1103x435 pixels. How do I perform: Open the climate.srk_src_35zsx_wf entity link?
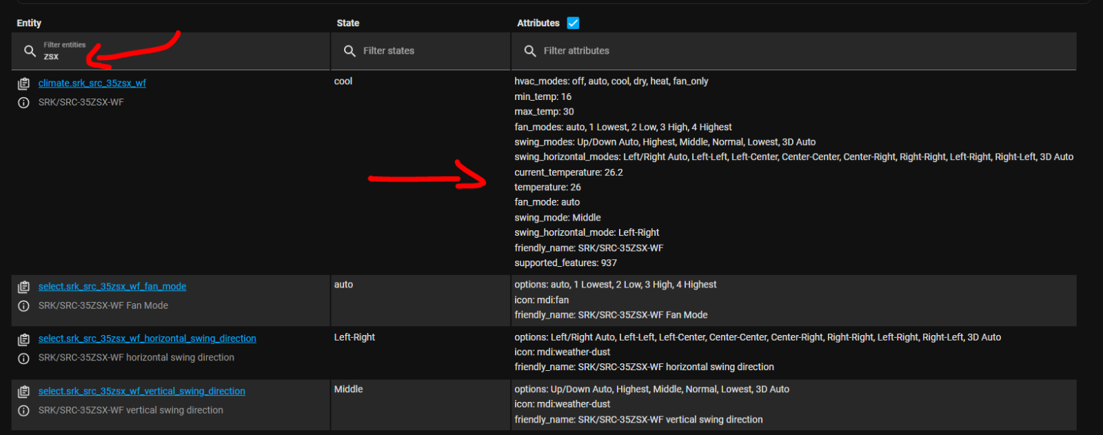pos(92,83)
